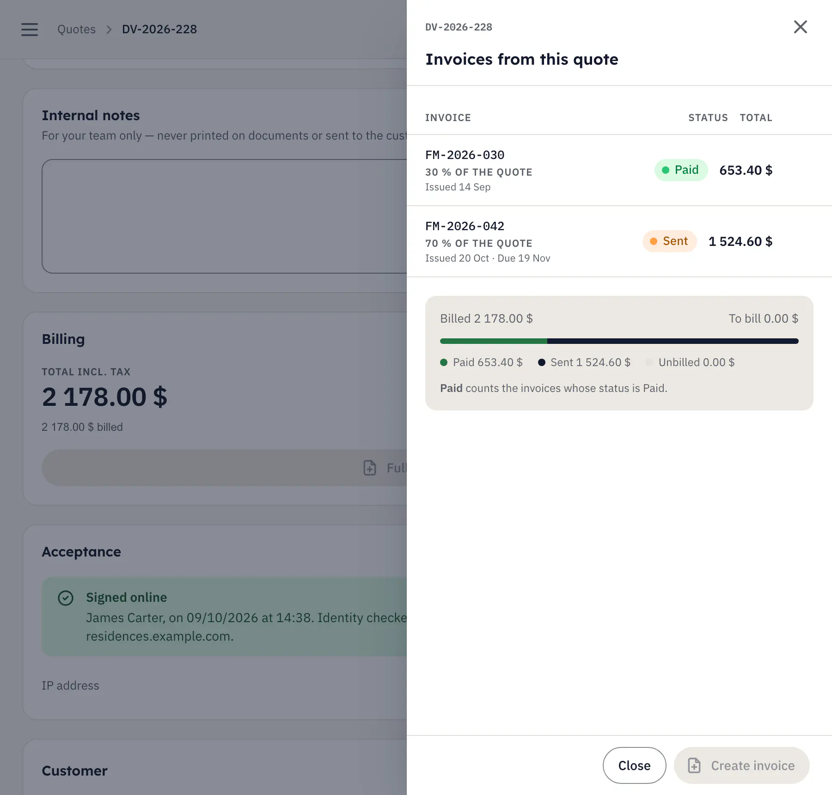Click the To bill 0.00 $ label
Viewport: 832px width, 795px height.
764,318
